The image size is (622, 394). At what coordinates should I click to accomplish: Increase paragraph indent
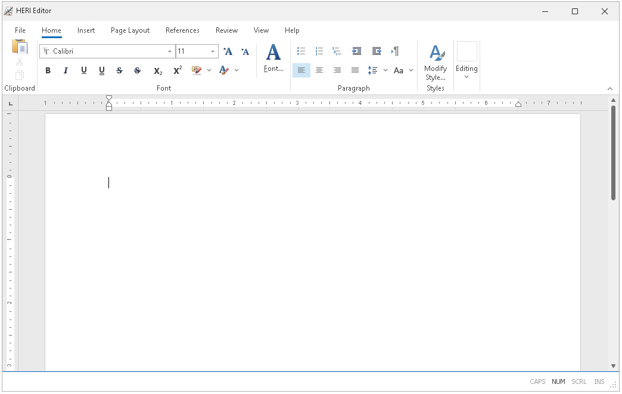(x=377, y=51)
